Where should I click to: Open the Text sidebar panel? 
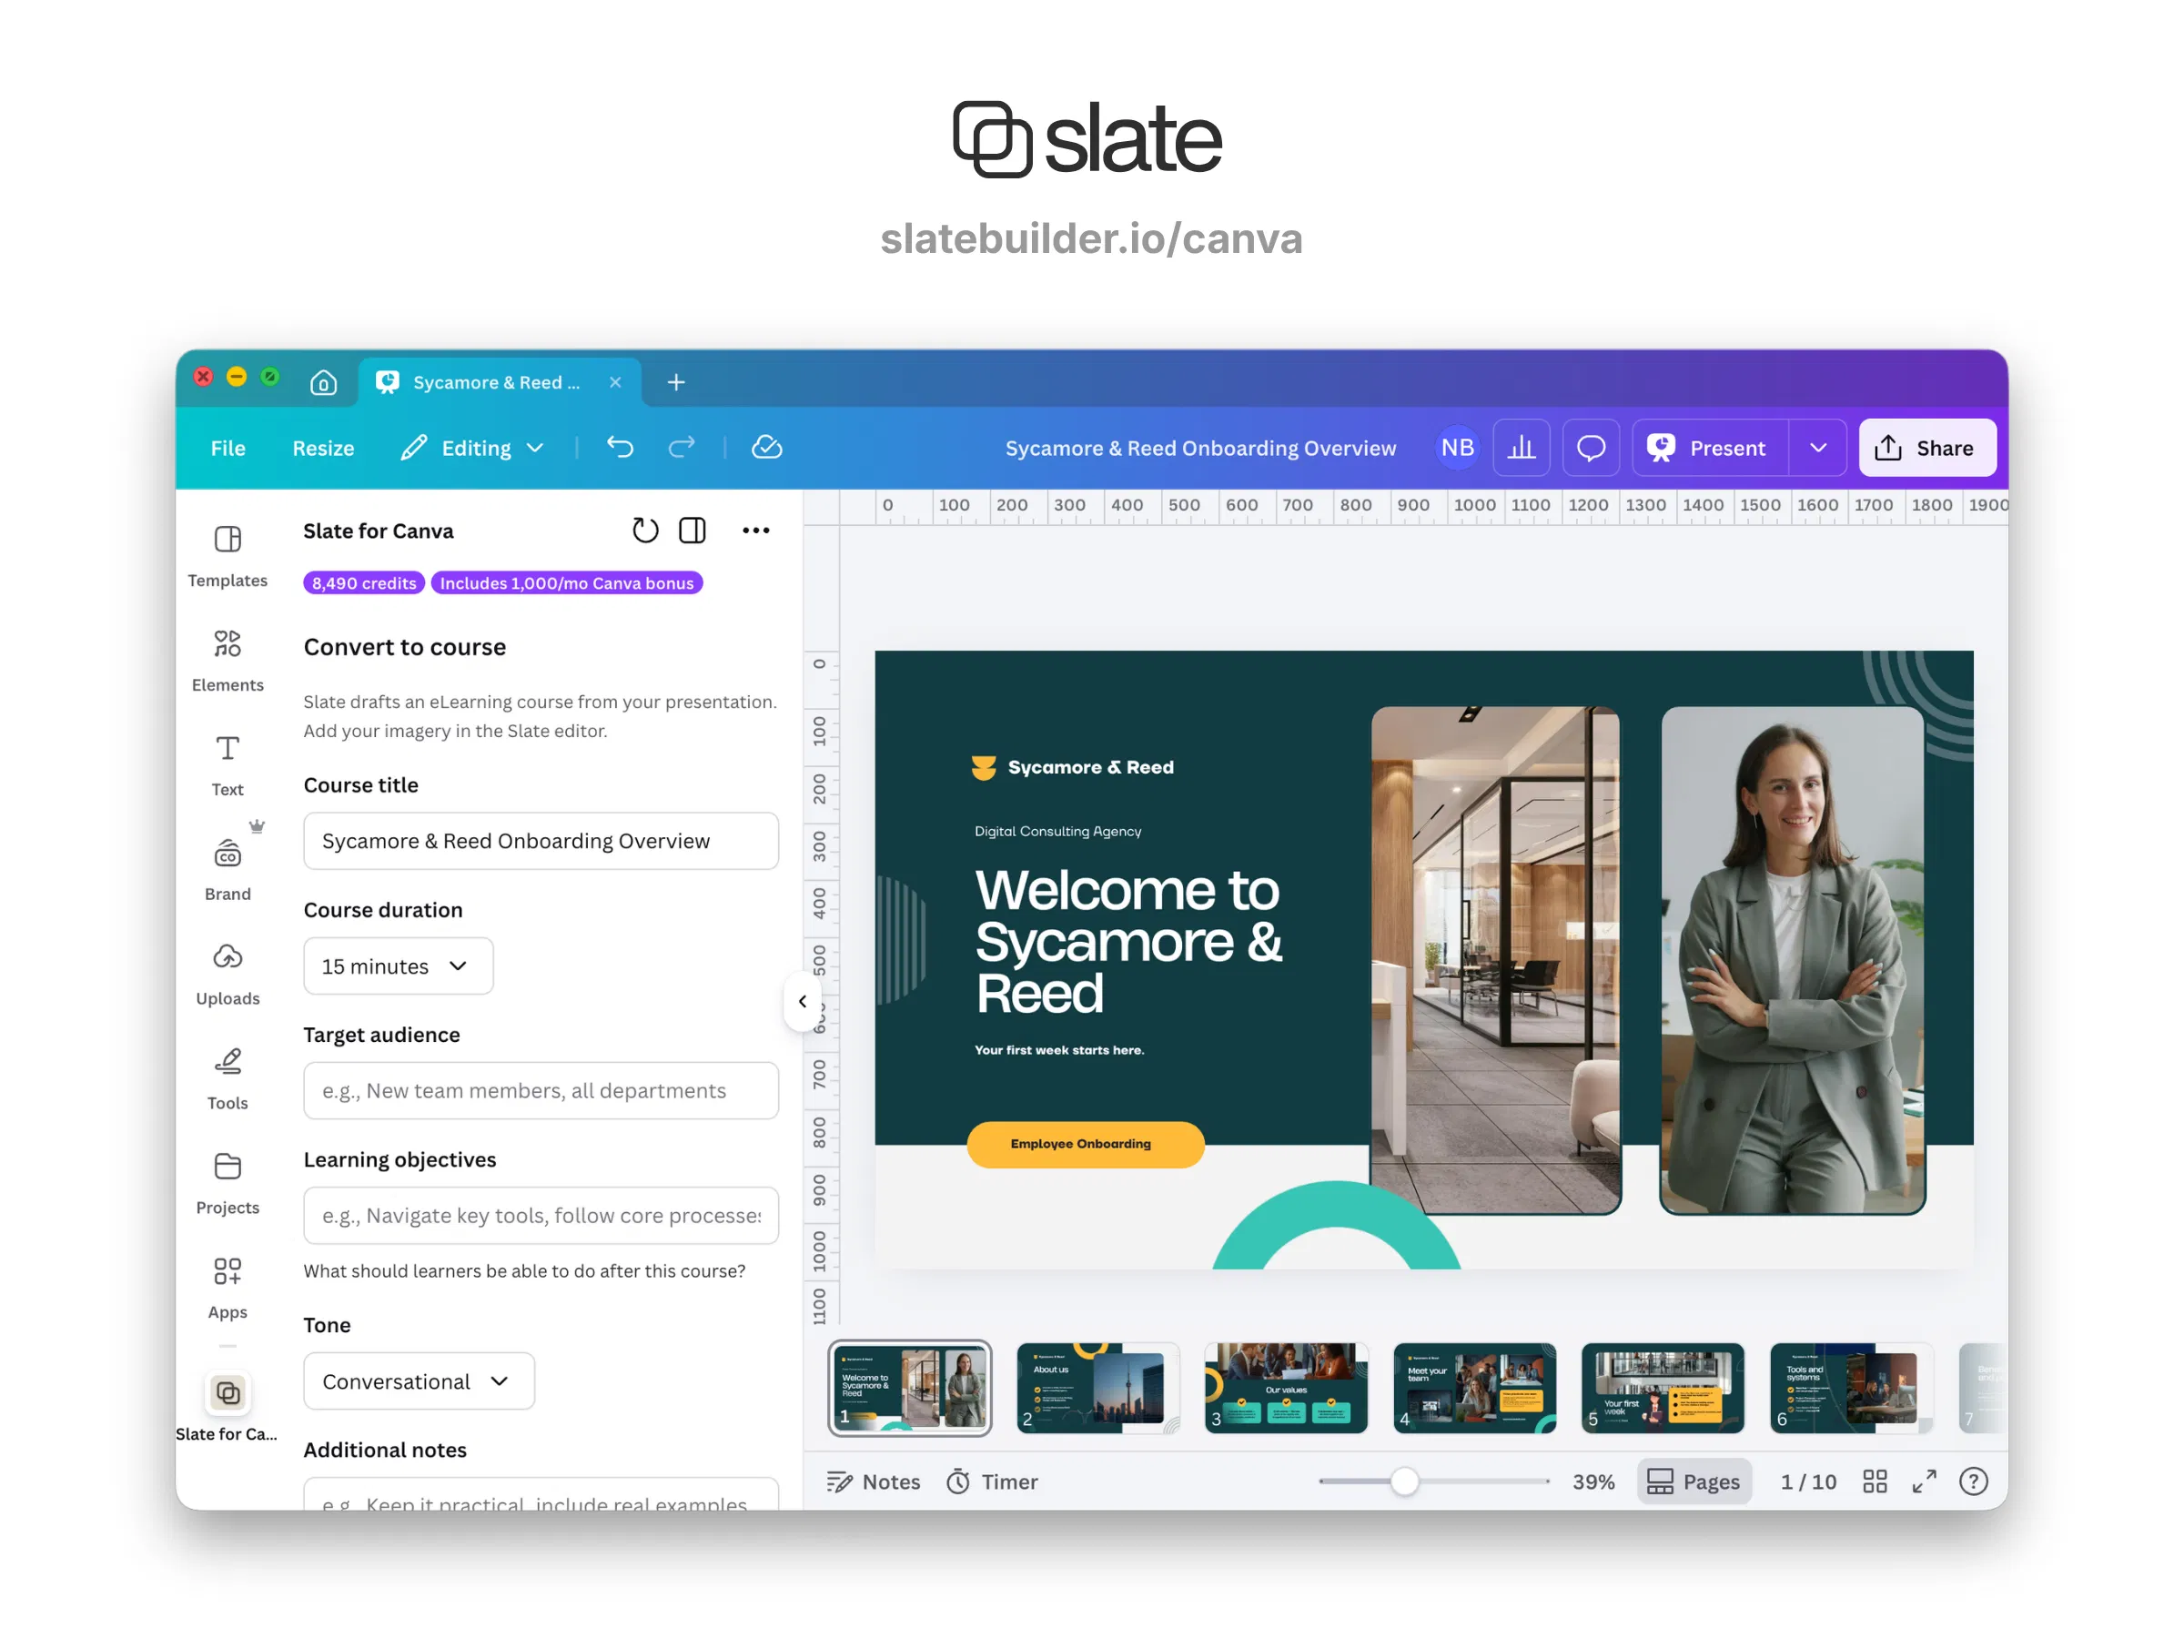point(227,766)
